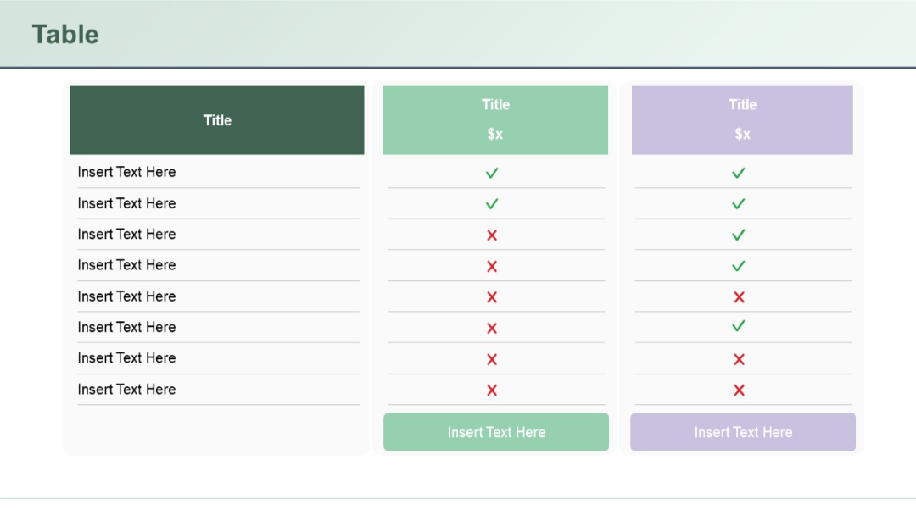Click the red X in fifth row, purple column
916x515 pixels.
(739, 296)
